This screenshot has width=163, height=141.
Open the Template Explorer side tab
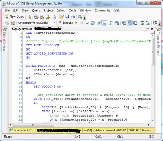click(x=159, y=42)
